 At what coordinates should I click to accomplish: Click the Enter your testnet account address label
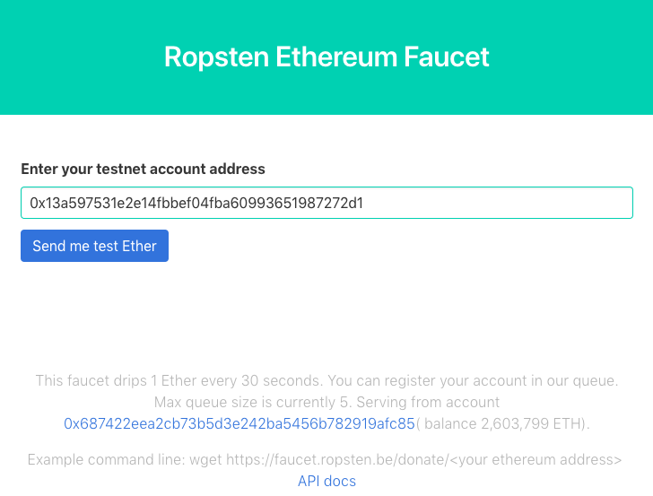point(143,169)
